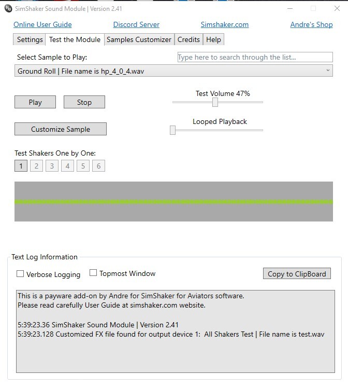Click the green waveform display
The image size is (348, 388).
[x=173, y=201]
